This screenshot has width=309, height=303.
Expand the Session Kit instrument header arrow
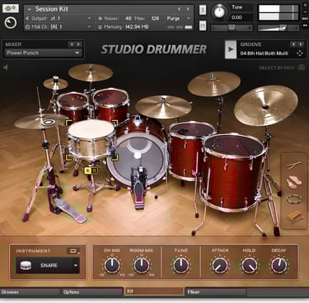pos(30,9)
